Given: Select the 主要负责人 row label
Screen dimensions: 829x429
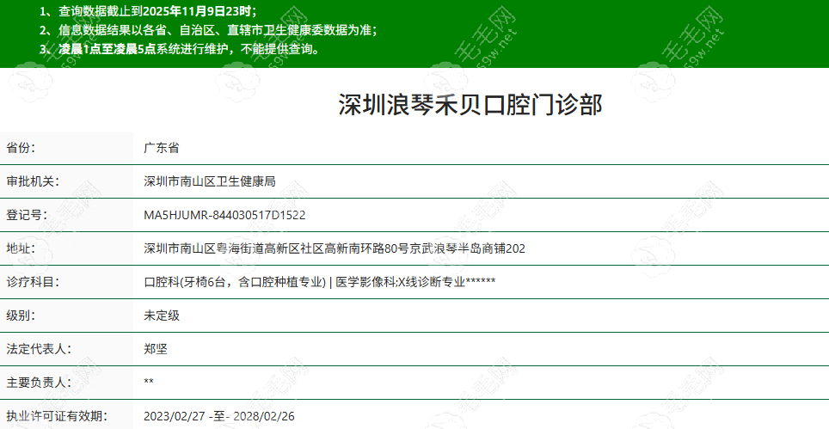Looking at the screenshot, I should pyautogui.click(x=38, y=383).
